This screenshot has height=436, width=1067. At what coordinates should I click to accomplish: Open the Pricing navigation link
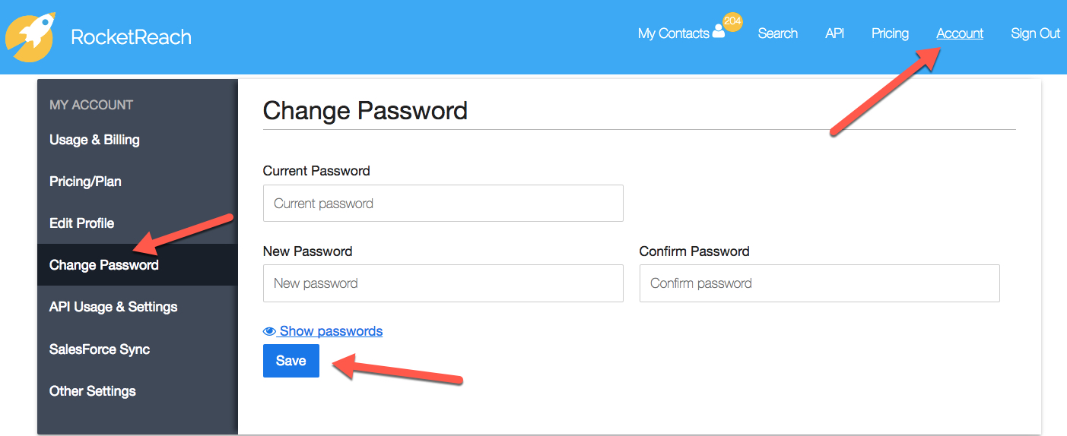point(890,33)
